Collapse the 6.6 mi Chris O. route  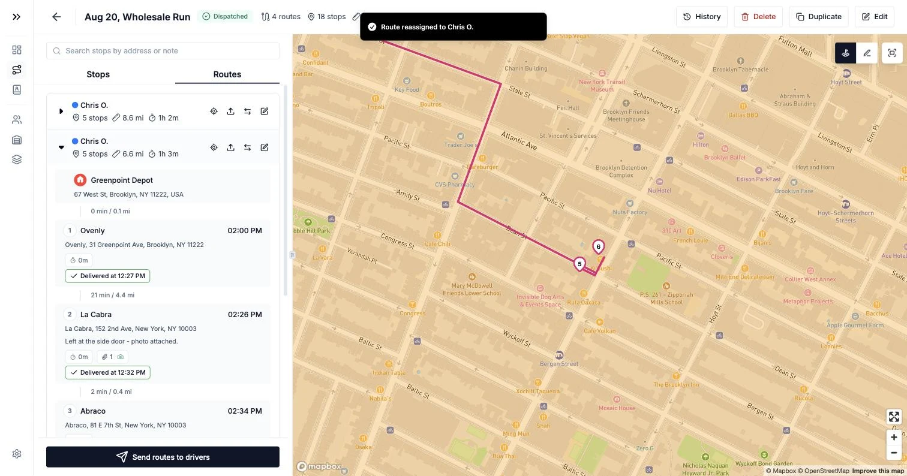pos(61,147)
